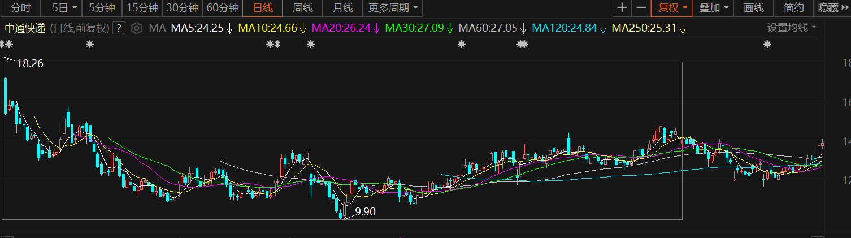Image resolution: width=851 pixels, height=238 pixels.
Task: Click the 9.90 low price label
Action: coord(364,212)
